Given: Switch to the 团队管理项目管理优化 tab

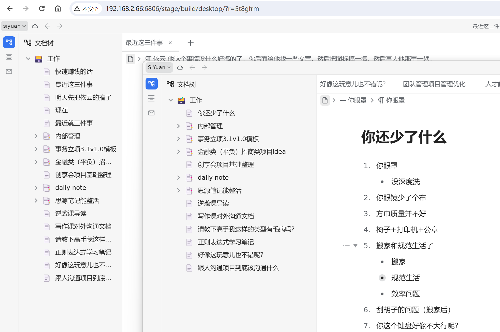Looking at the screenshot, I should click(x=434, y=84).
